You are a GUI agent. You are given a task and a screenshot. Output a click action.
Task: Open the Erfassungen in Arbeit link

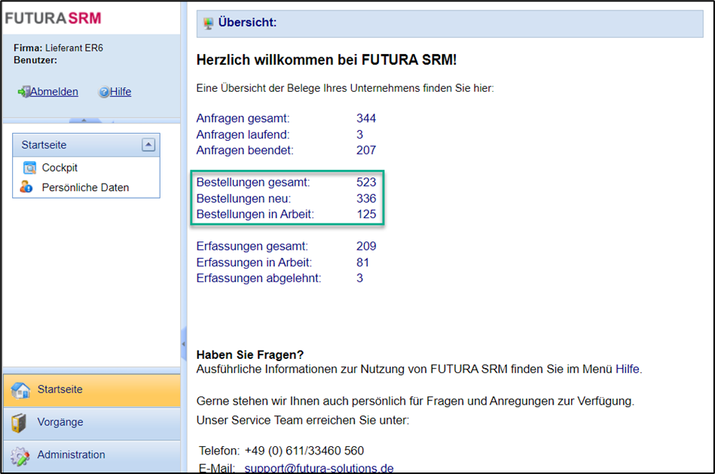tap(254, 263)
